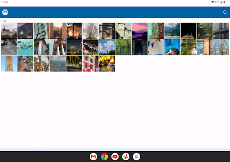Open the app drawer grid icon
Screen dimensions: 230x162
pos(137,157)
